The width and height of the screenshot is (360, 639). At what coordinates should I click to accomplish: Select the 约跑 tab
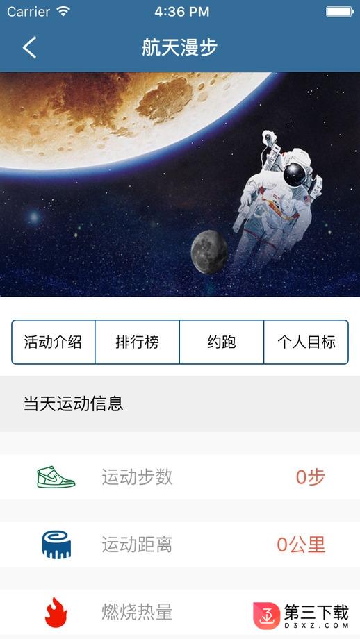point(222,342)
